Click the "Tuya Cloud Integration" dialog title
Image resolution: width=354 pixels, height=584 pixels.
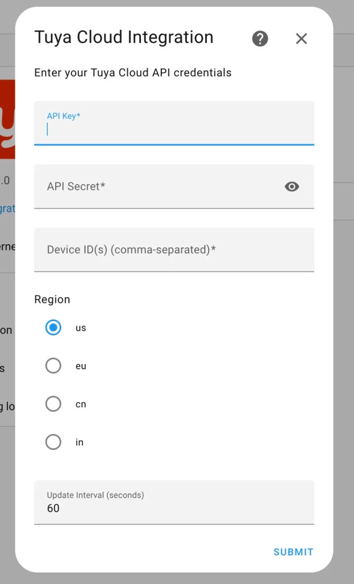coord(124,38)
